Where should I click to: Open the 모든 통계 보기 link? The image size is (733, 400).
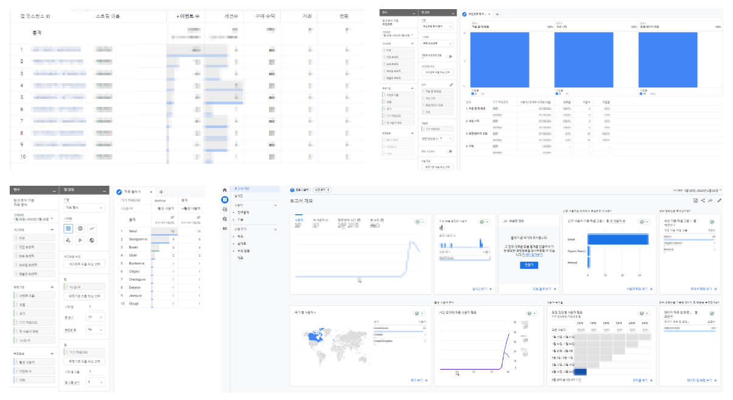point(545,289)
